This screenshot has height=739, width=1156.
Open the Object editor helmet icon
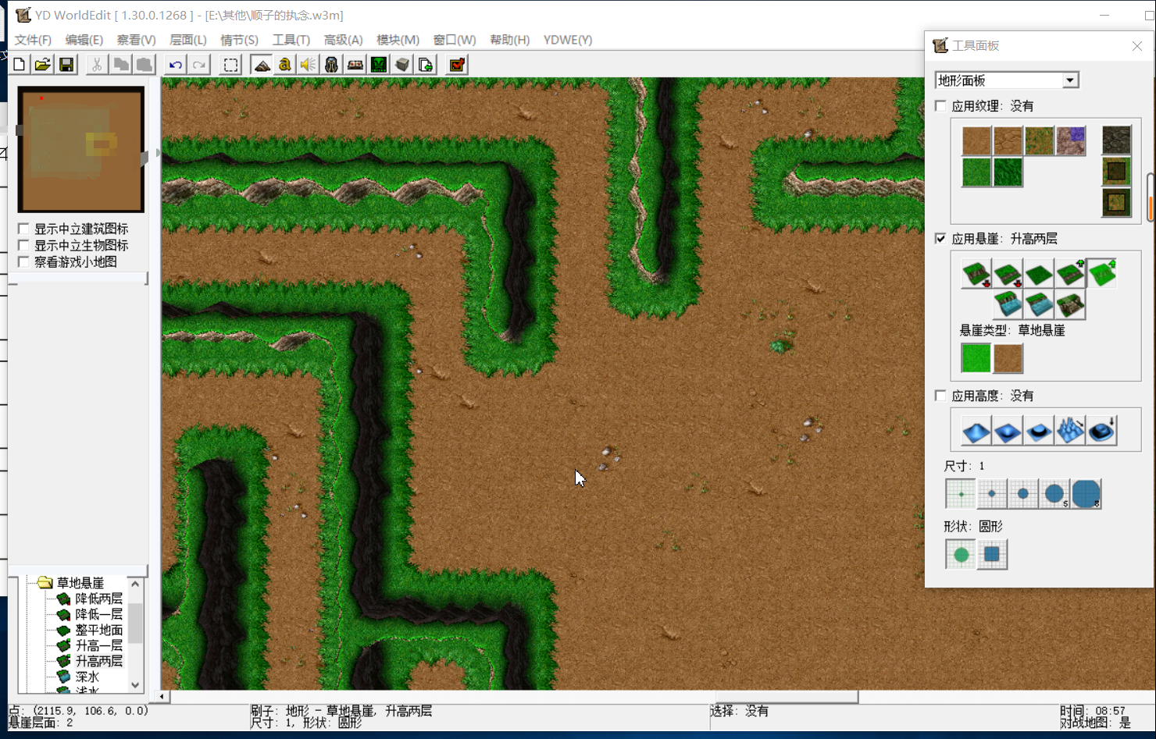331,65
